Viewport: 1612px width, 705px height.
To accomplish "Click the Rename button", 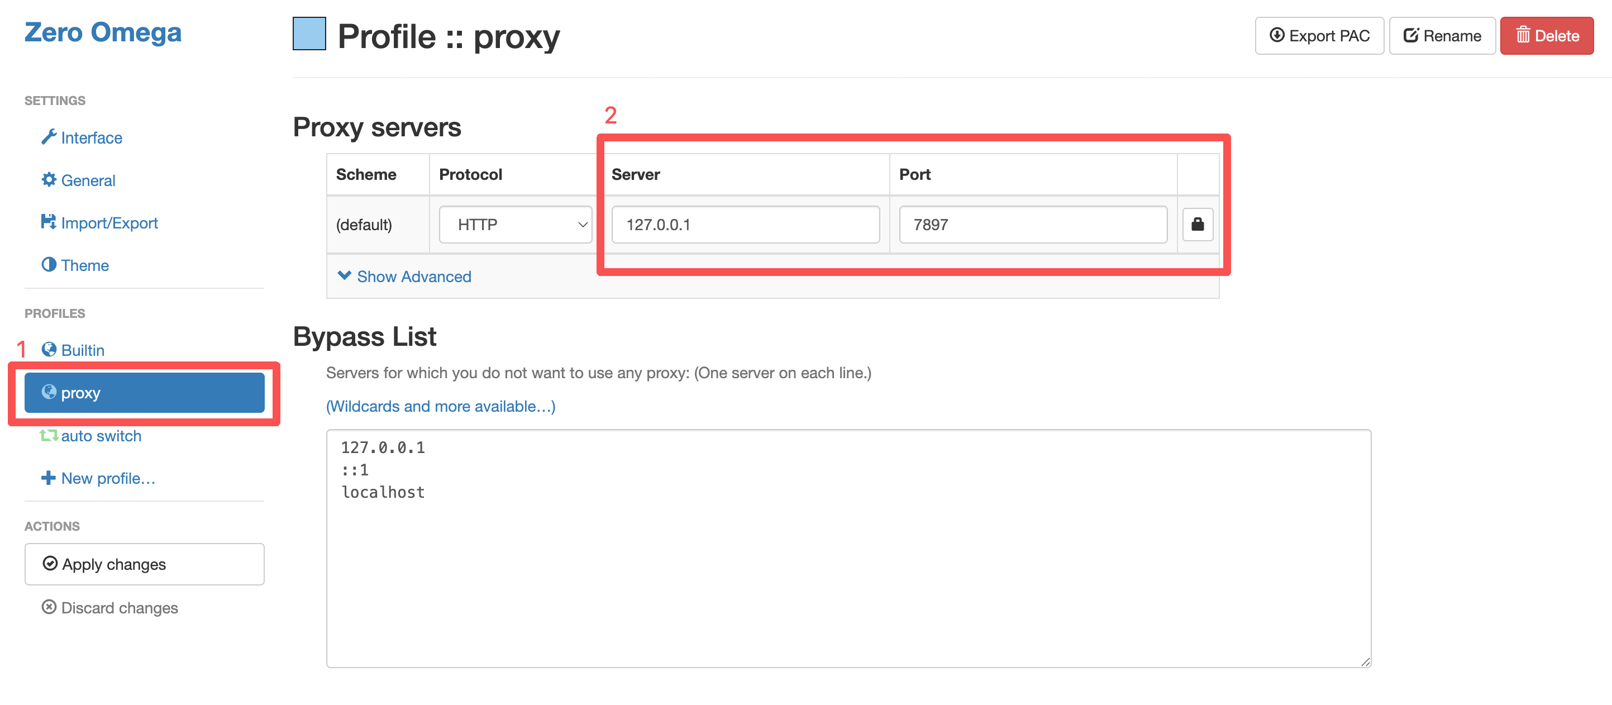I will click(1442, 36).
